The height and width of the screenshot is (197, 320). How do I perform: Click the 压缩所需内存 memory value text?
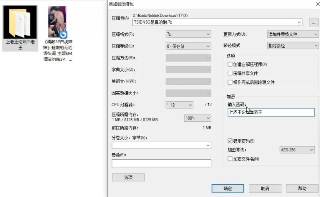[135, 120]
